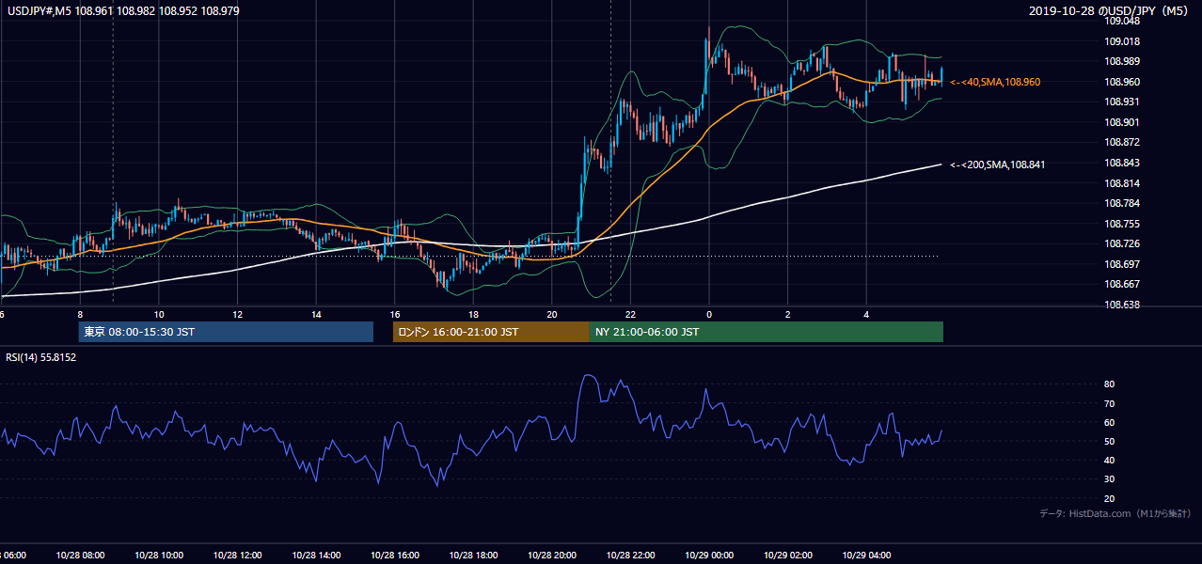Screen dimensions: 1202x564
Task: Click price level 108.638 on the axis
Action: tap(1121, 305)
